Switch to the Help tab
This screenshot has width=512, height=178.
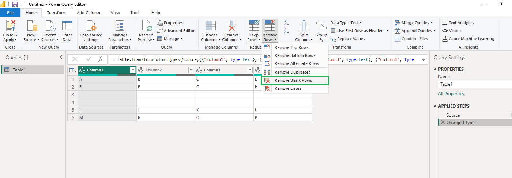click(156, 13)
